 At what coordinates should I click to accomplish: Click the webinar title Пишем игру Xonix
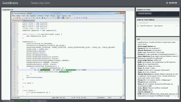(x=40, y=3)
